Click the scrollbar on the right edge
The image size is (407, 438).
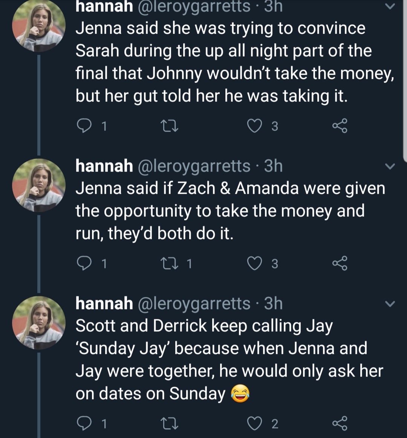coord(405,81)
